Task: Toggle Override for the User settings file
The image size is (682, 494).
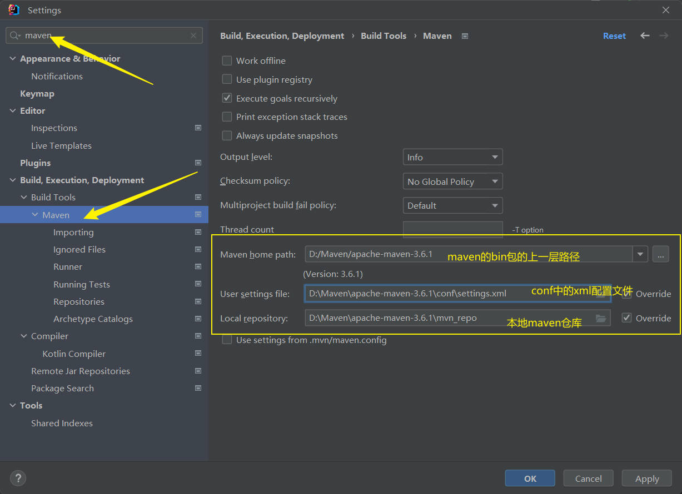Action: click(x=626, y=294)
